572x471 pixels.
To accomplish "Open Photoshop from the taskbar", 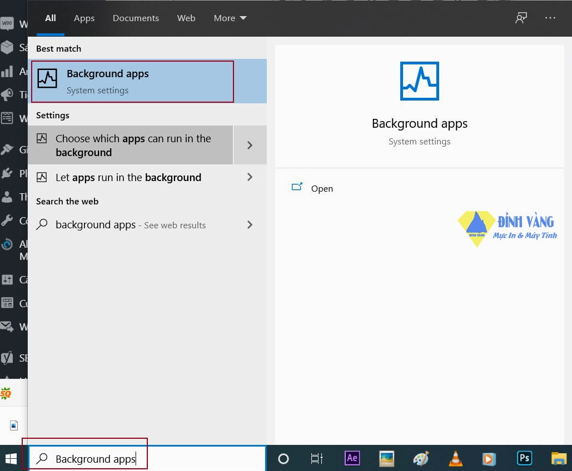I will tap(524, 458).
